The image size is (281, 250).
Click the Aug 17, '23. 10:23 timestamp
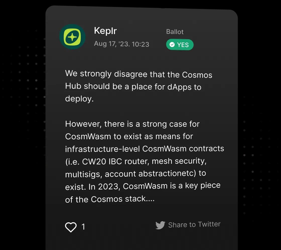pyautogui.click(x=121, y=44)
